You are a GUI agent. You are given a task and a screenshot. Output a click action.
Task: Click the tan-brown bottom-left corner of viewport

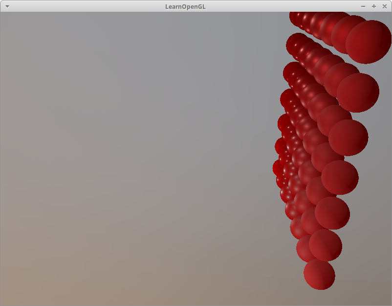click(x=15, y=294)
